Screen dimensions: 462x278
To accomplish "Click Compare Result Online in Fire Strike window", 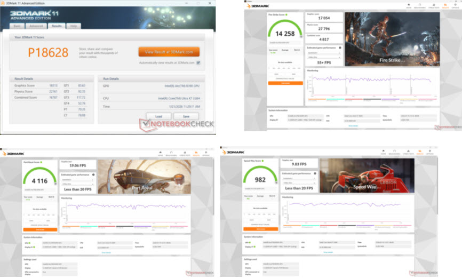I will [x=285, y=79].
